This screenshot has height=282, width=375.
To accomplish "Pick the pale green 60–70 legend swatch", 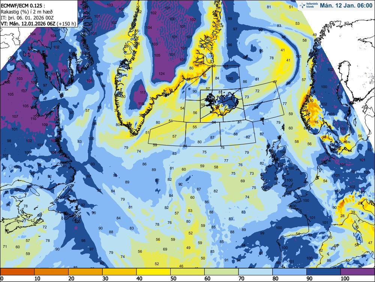I will [221, 272].
